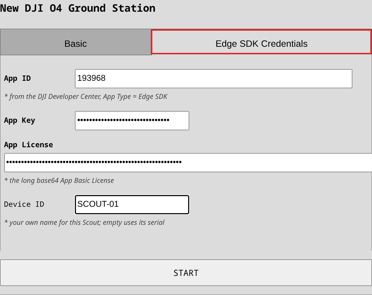Screen dimensions: 372x295
Task: Select the Device ID field with SCOUT-01
Action: pyautogui.click(x=132, y=205)
